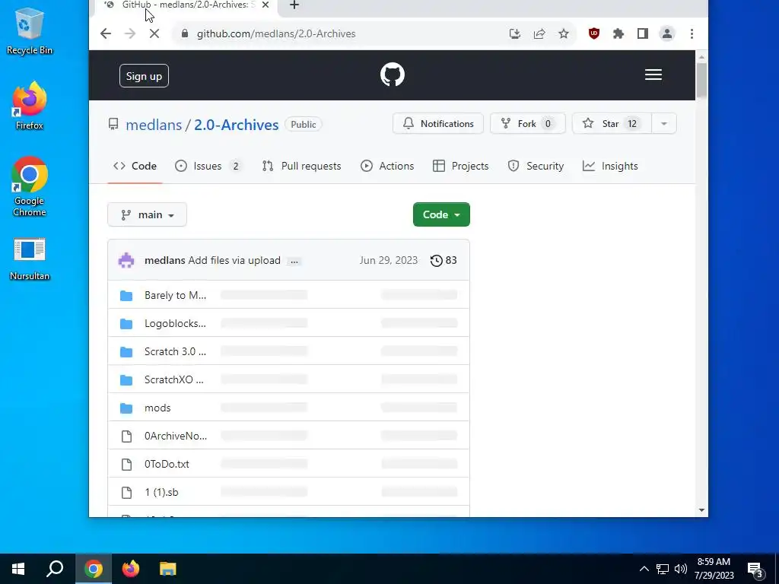Image resolution: width=779 pixels, height=584 pixels.
Task: Select the Code tab
Action: [x=135, y=166]
